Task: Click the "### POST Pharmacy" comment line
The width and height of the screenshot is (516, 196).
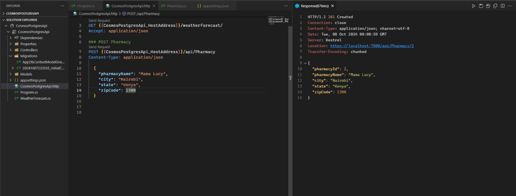Action: click(x=110, y=42)
